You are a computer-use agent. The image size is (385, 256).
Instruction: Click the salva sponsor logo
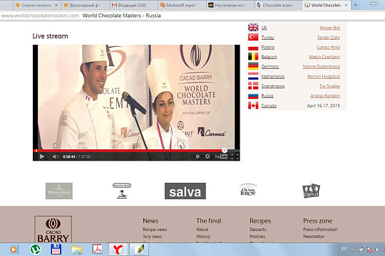click(185, 191)
